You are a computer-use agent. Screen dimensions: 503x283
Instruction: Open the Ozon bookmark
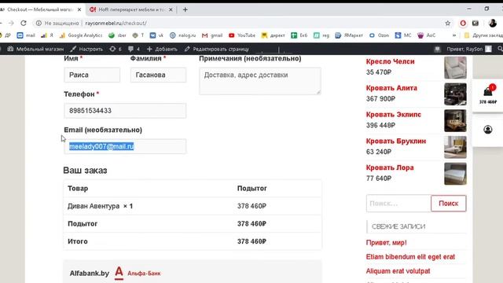point(379,35)
